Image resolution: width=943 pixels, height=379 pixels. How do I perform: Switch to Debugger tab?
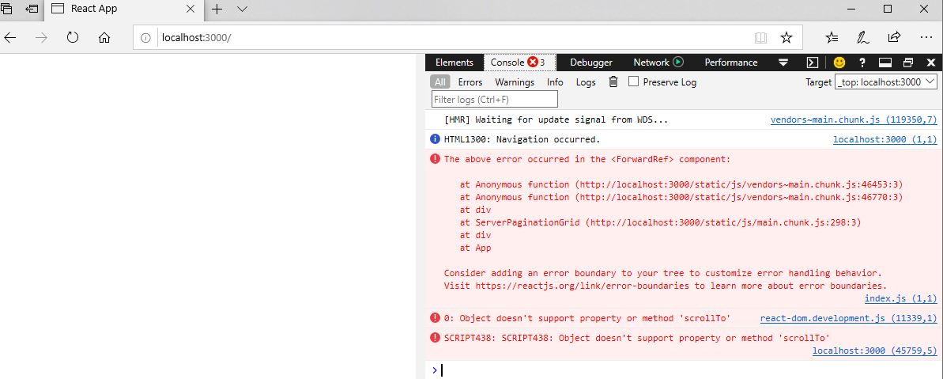(591, 62)
